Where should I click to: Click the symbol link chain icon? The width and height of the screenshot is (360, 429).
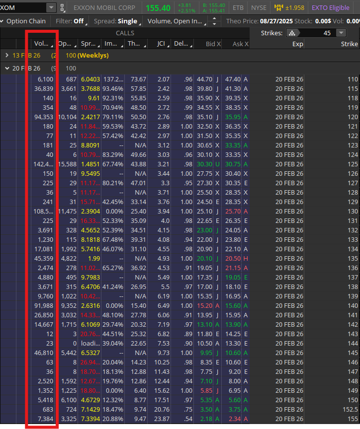click(62, 7)
